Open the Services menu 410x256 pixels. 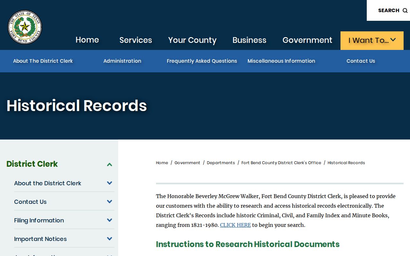(x=135, y=40)
